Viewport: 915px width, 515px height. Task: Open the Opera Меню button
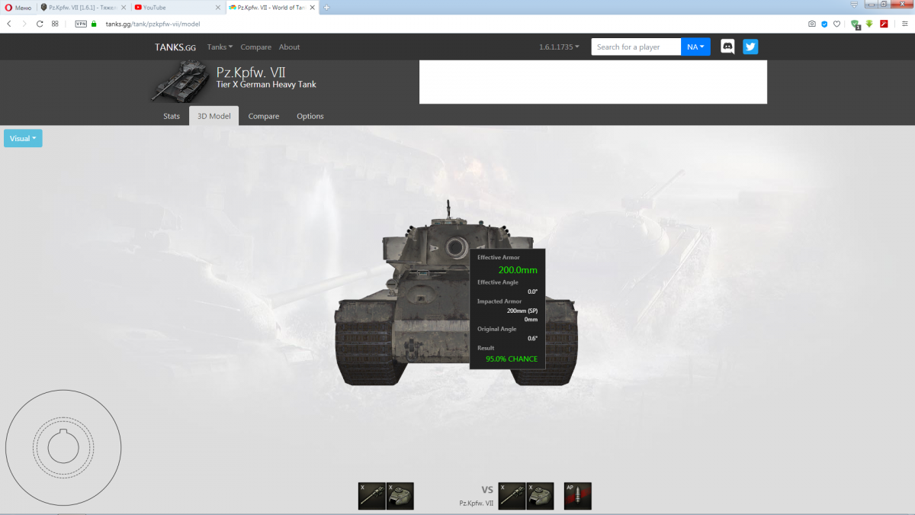[18, 7]
